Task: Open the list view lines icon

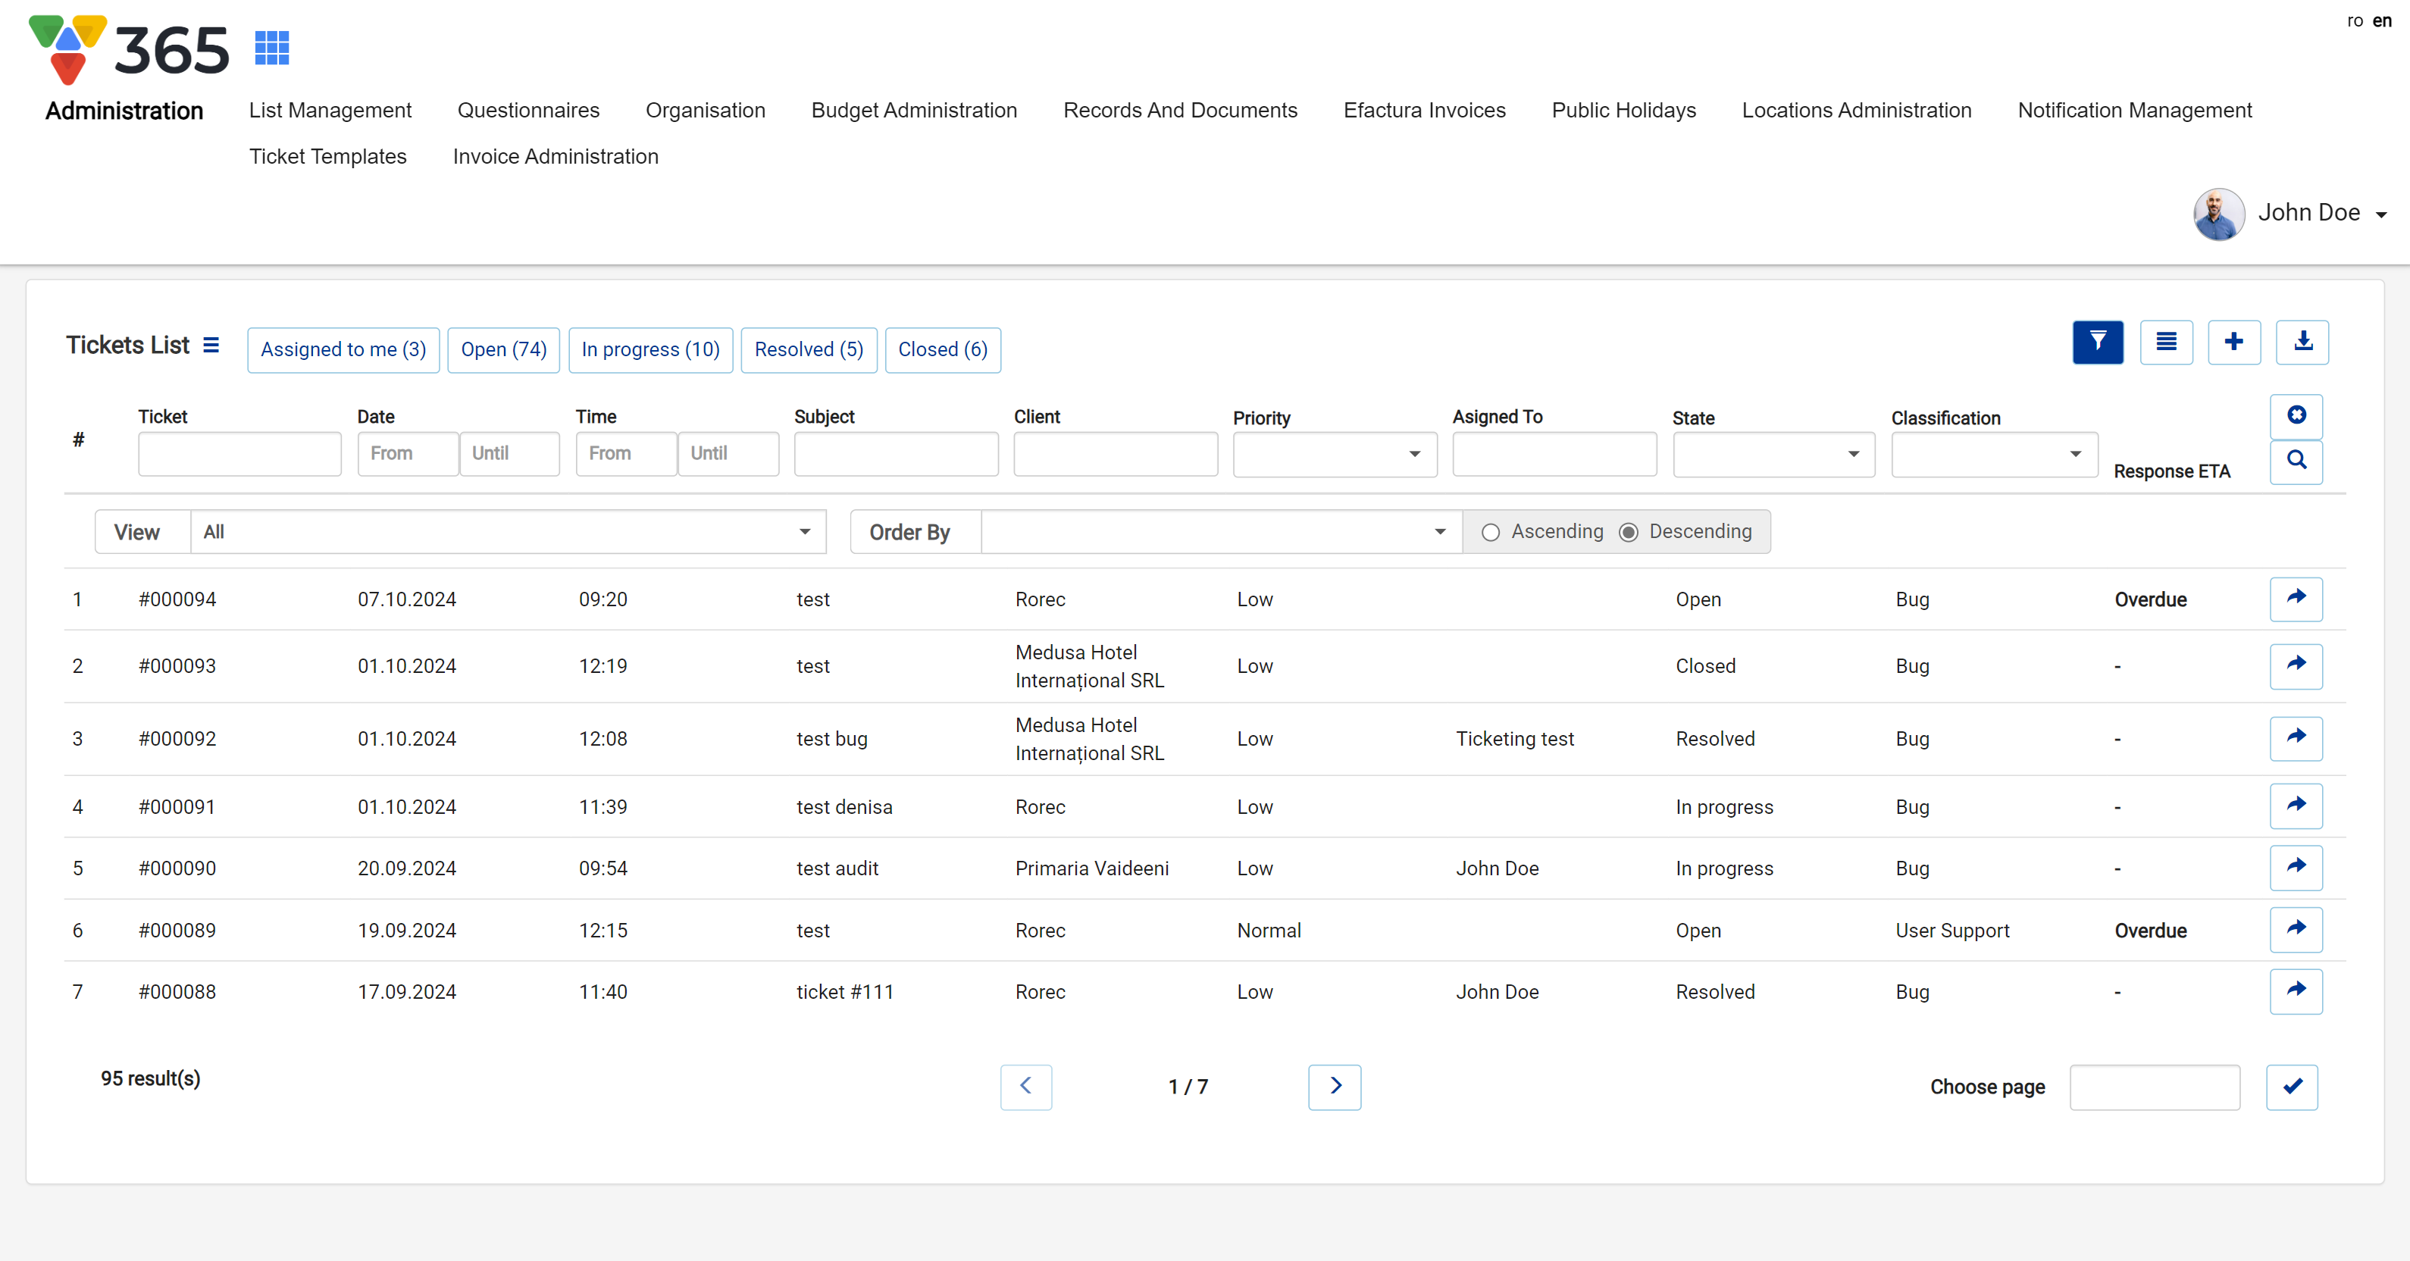Action: click(x=2165, y=342)
